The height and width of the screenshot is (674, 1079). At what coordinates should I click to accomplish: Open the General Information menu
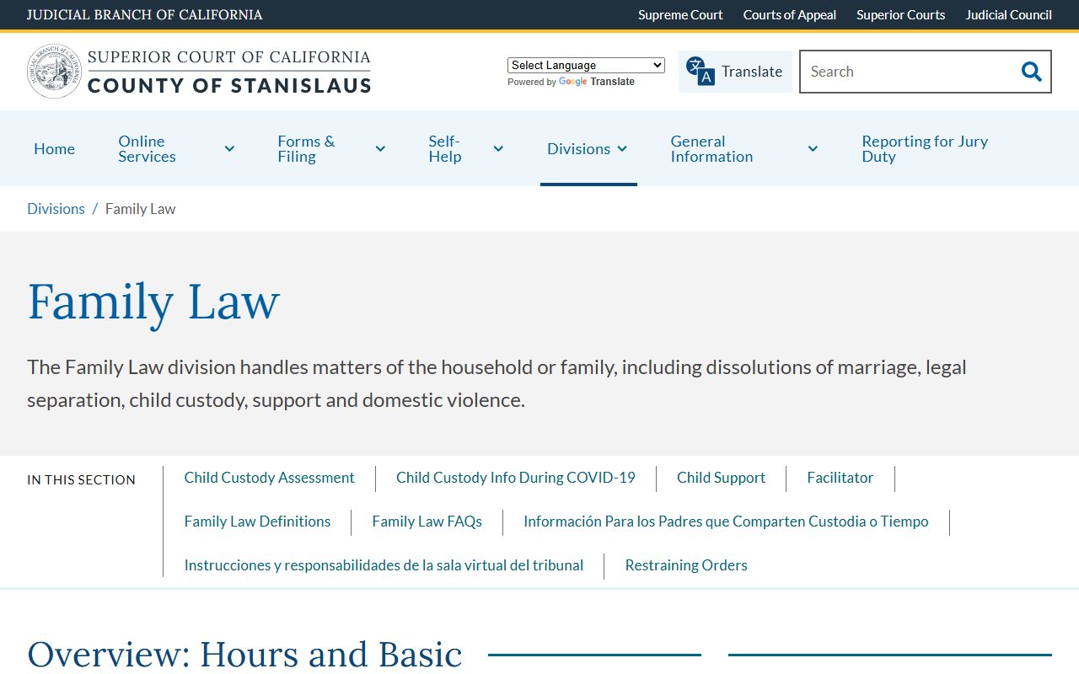point(711,149)
